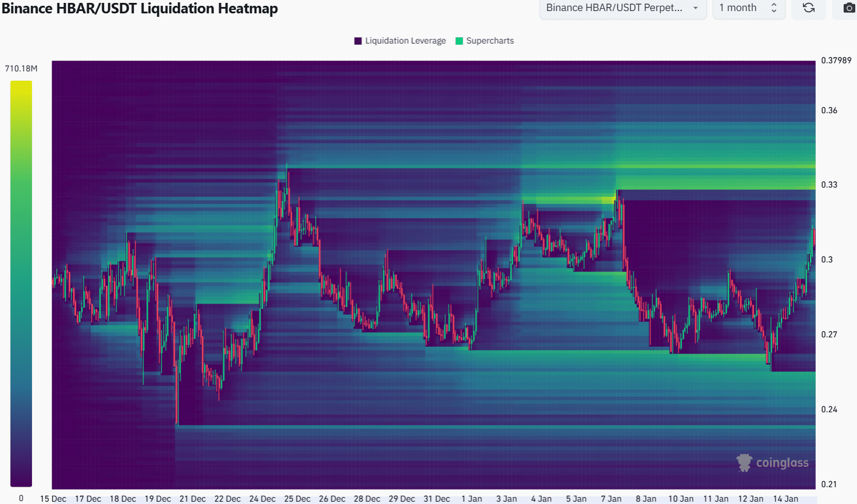Click the 25 Dec date label
Image resolution: width=857 pixels, height=504 pixels.
(297, 499)
